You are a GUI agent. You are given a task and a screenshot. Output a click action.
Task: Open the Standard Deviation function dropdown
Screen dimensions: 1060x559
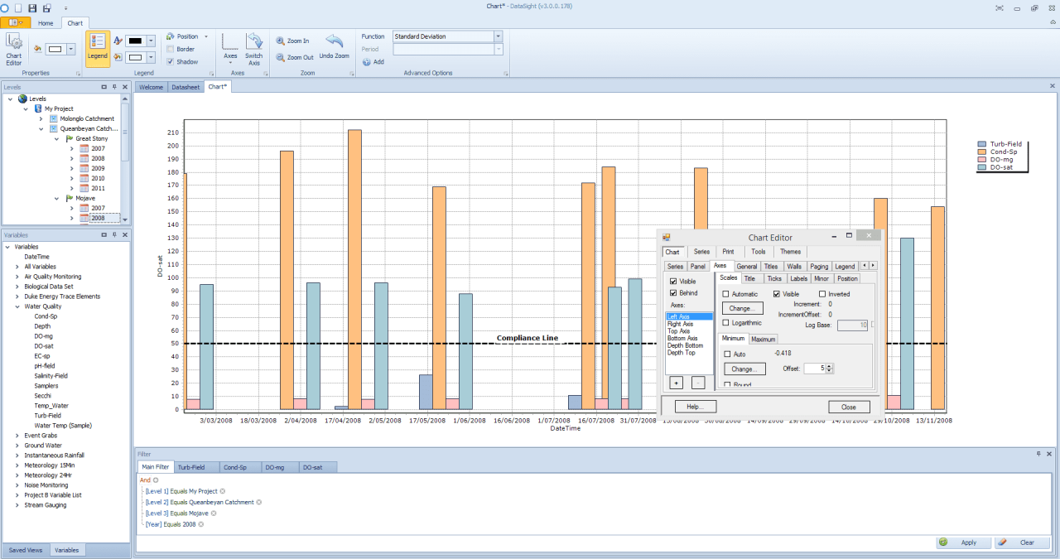(498, 36)
